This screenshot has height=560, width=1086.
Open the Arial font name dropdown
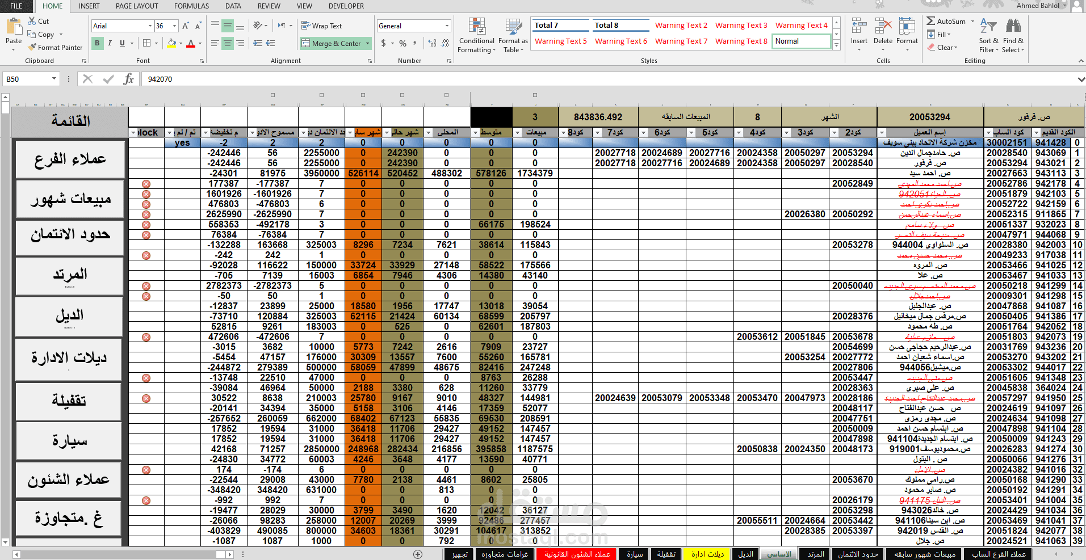point(150,26)
